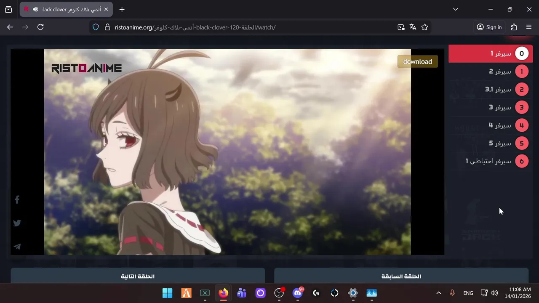Open Discord from the taskbar

coord(298,293)
